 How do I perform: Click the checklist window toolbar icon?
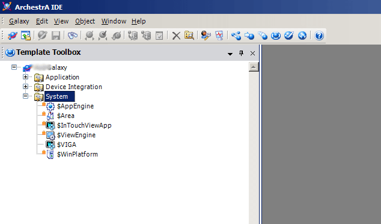click(159, 36)
